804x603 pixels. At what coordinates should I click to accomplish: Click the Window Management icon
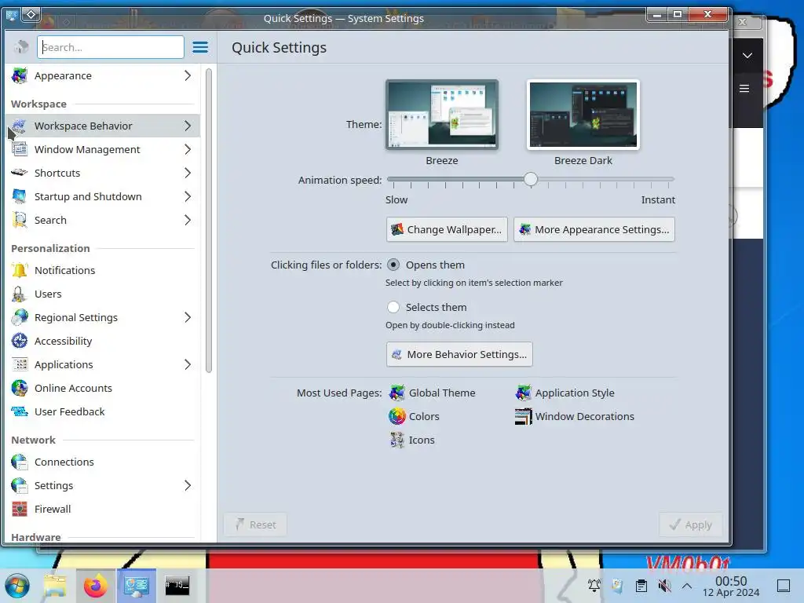coord(20,149)
